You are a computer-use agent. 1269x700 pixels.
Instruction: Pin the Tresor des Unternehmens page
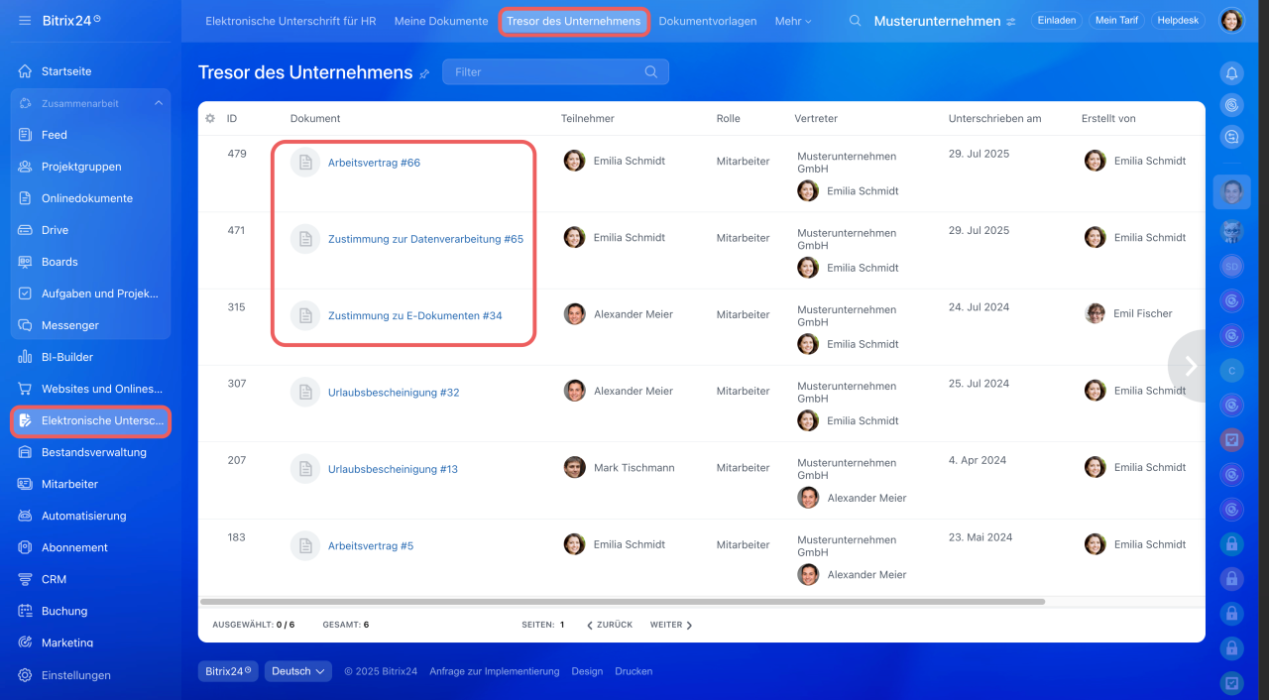coord(424,73)
